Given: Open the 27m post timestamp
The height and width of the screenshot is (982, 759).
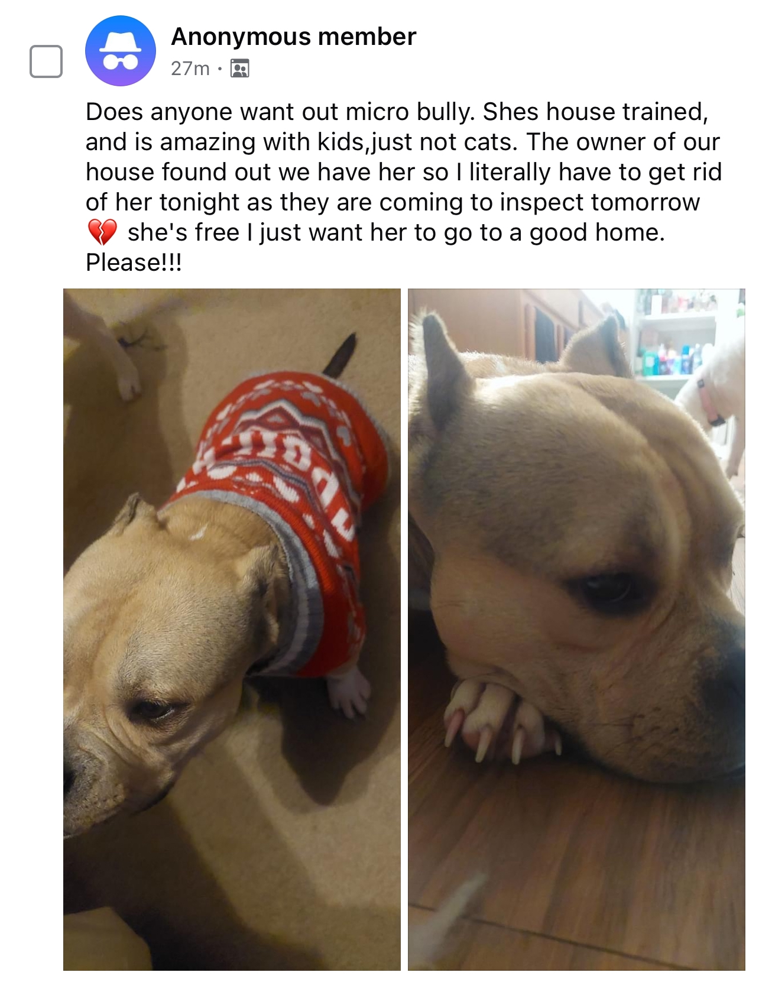Looking at the screenshot, I should pyautogui.click(x=190, y=69).
